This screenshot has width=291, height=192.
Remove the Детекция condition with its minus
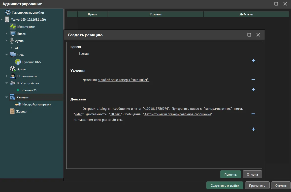point(253,79)
